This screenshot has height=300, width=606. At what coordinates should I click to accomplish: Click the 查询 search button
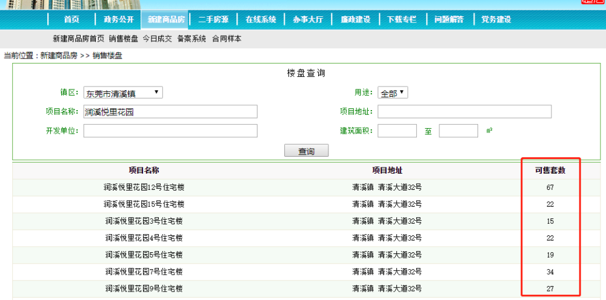pyautogui.click(x=307, y=151)
